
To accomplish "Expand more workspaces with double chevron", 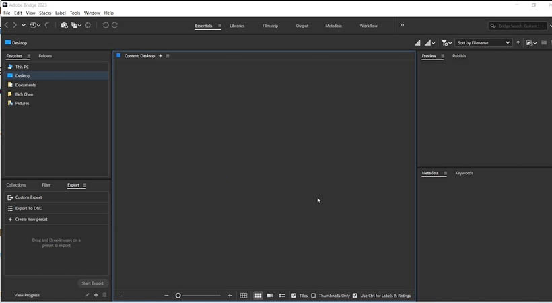I will 402,26.
